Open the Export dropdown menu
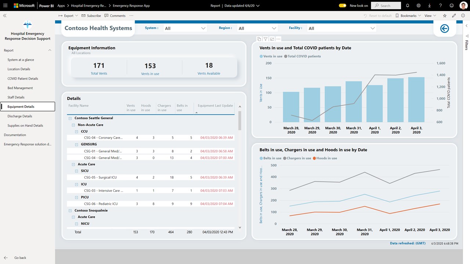This screenshot has width=470, height=264. click(x=68, y=16)
